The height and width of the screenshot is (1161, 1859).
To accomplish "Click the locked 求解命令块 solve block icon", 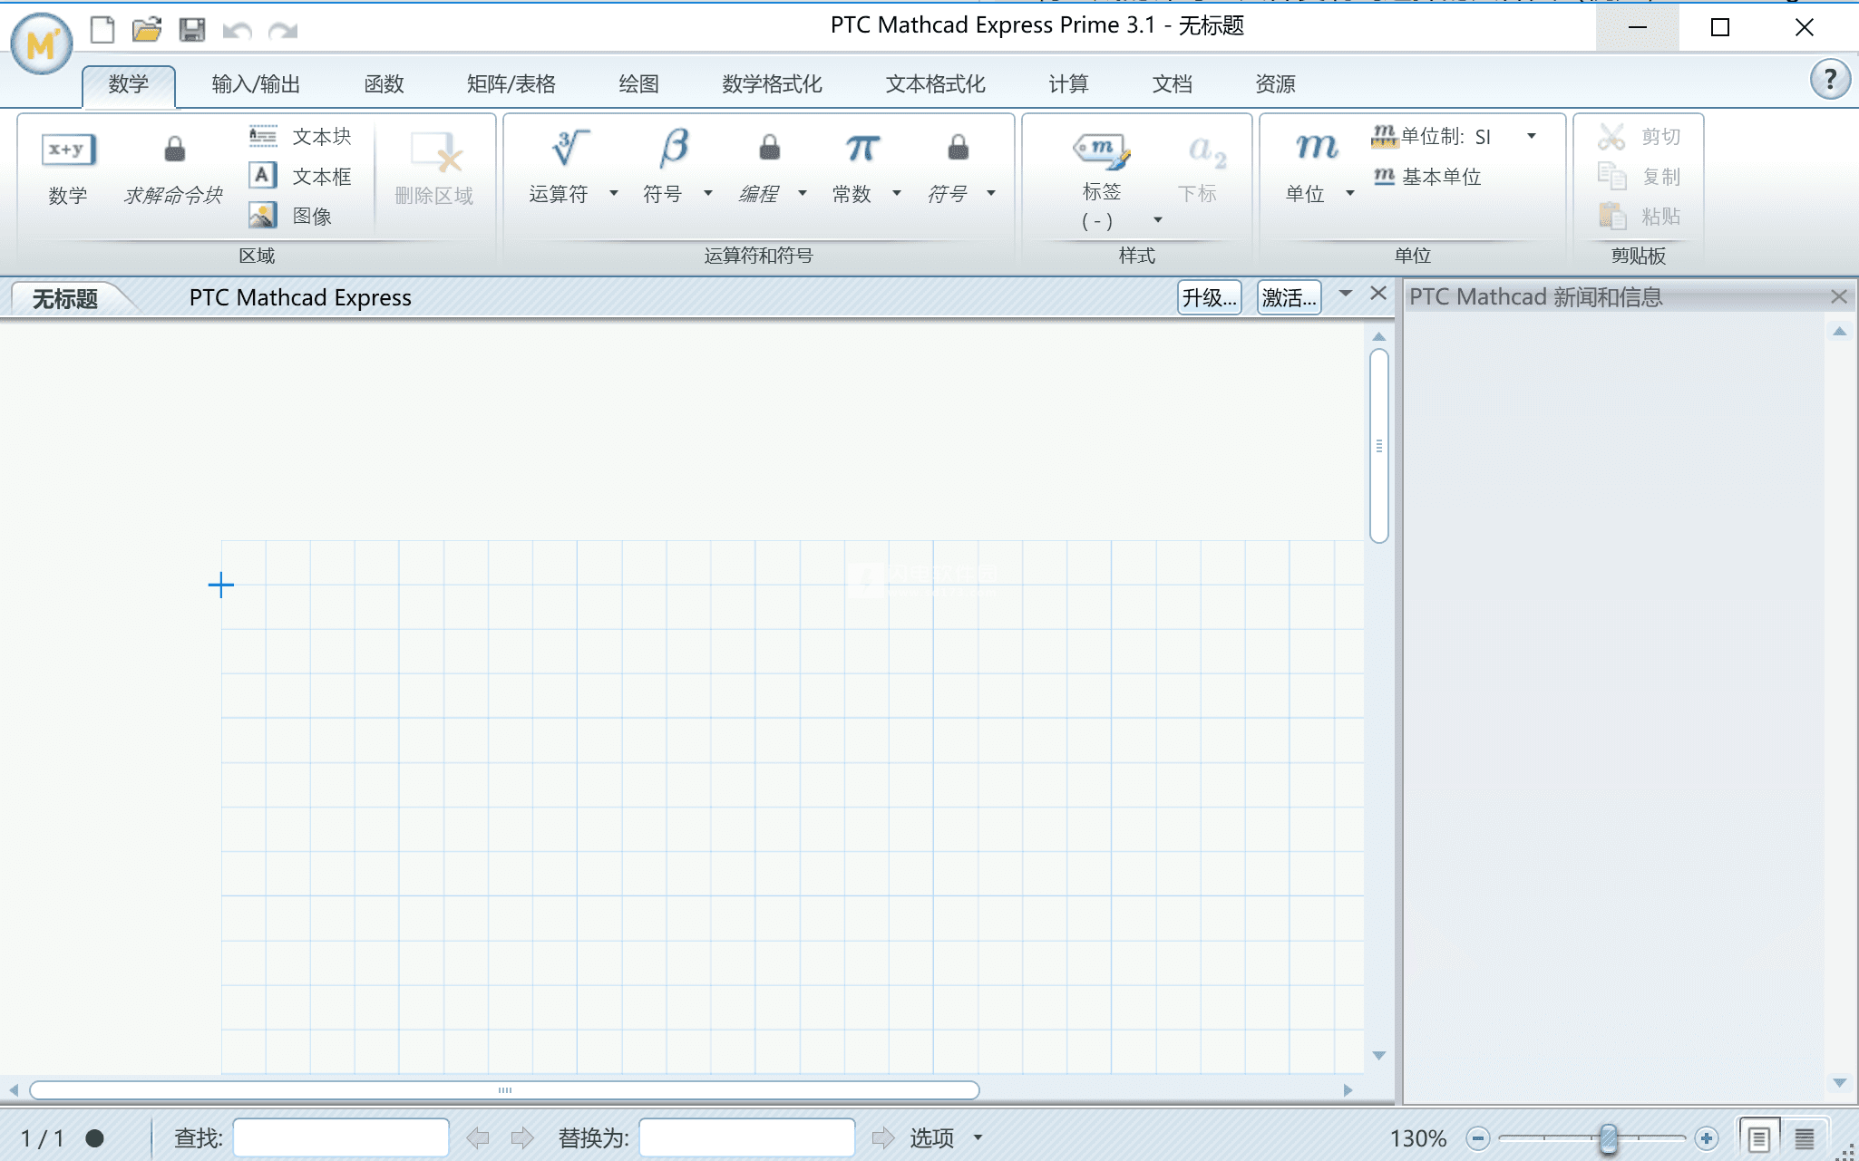I will (x=174, y=149).
